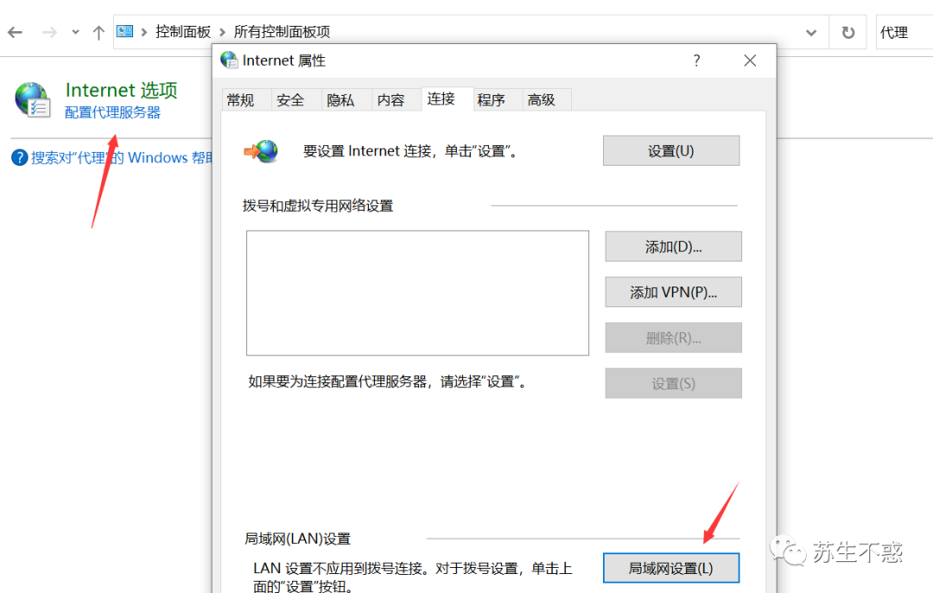
Task: Click the text 要设置 Internet 连接，单击“设置”。
Action: click(x=412, y=151)
